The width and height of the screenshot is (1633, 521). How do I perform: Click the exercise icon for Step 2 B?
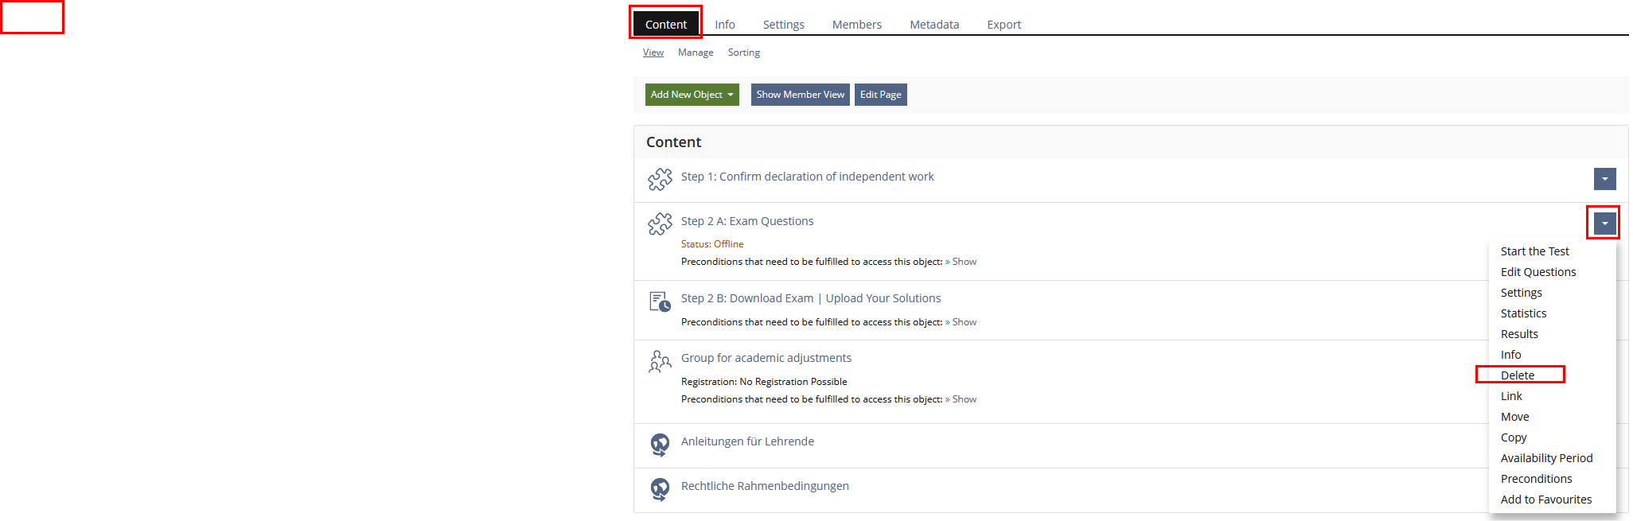click(660, 301)
